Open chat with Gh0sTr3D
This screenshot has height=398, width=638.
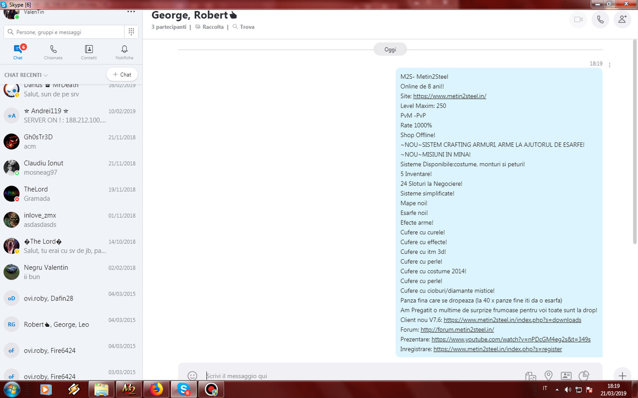point(71,141)
